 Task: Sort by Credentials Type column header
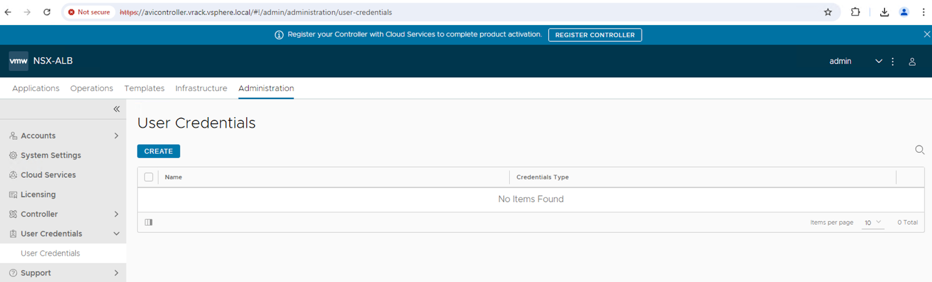point(542,177)
